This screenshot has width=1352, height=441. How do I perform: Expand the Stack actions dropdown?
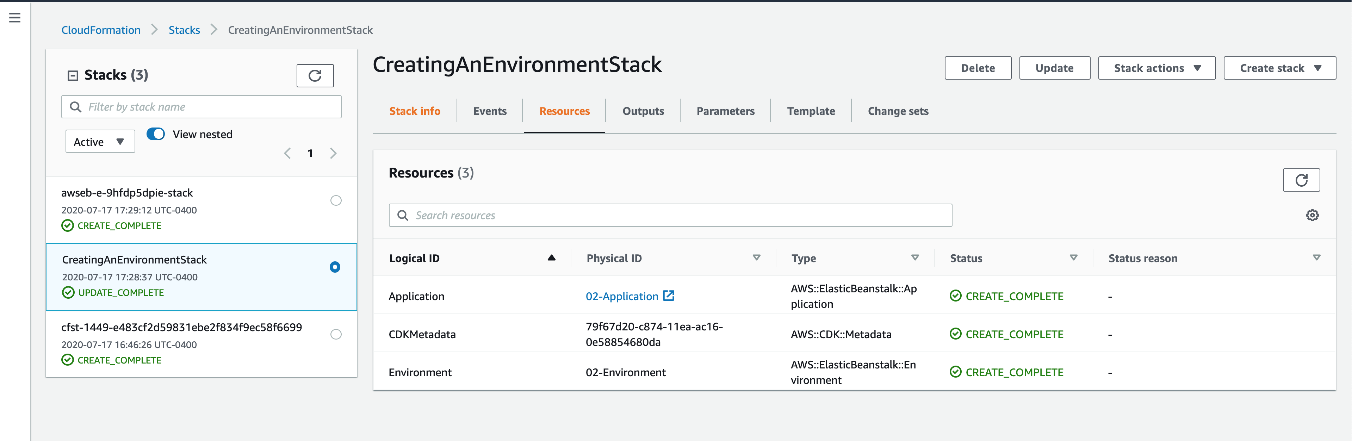[x=1156, y=68]
